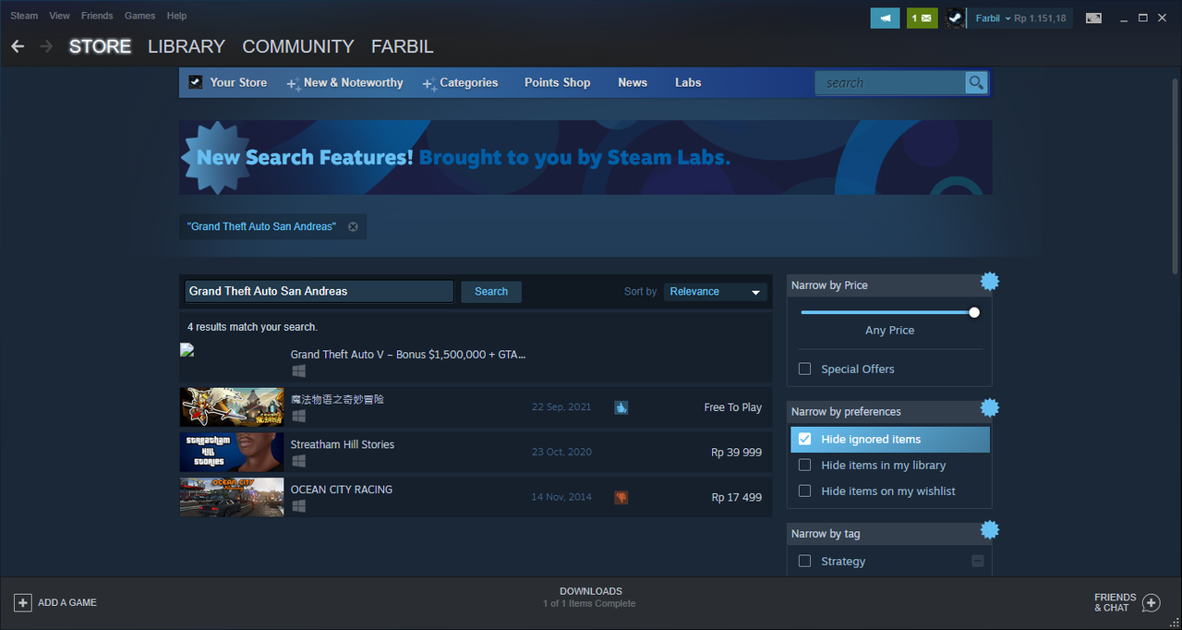This screenshot has width=1182, height=630.
Task: Uncheck Hide ignored items
Action: click(804, 439)
